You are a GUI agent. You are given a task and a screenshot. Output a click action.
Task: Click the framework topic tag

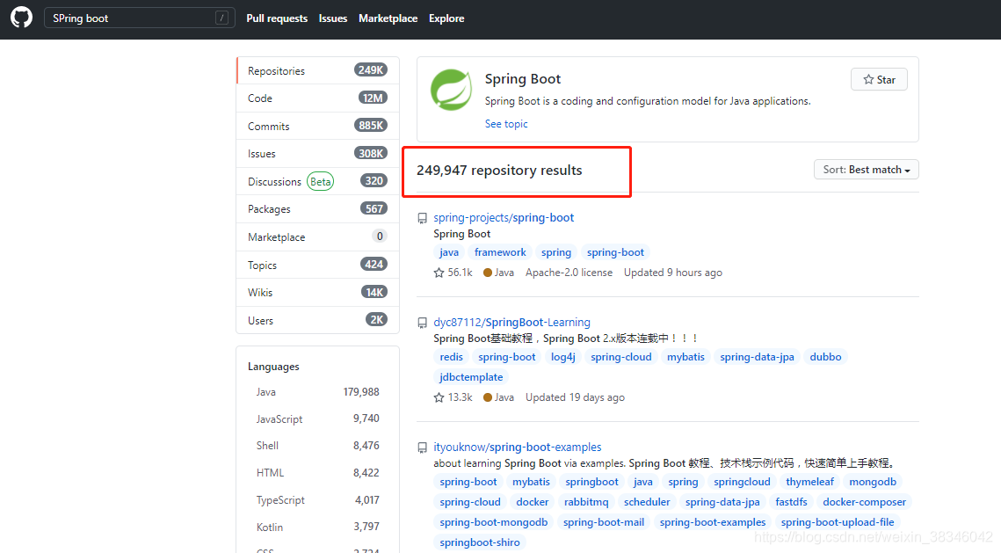click(500, 252)
